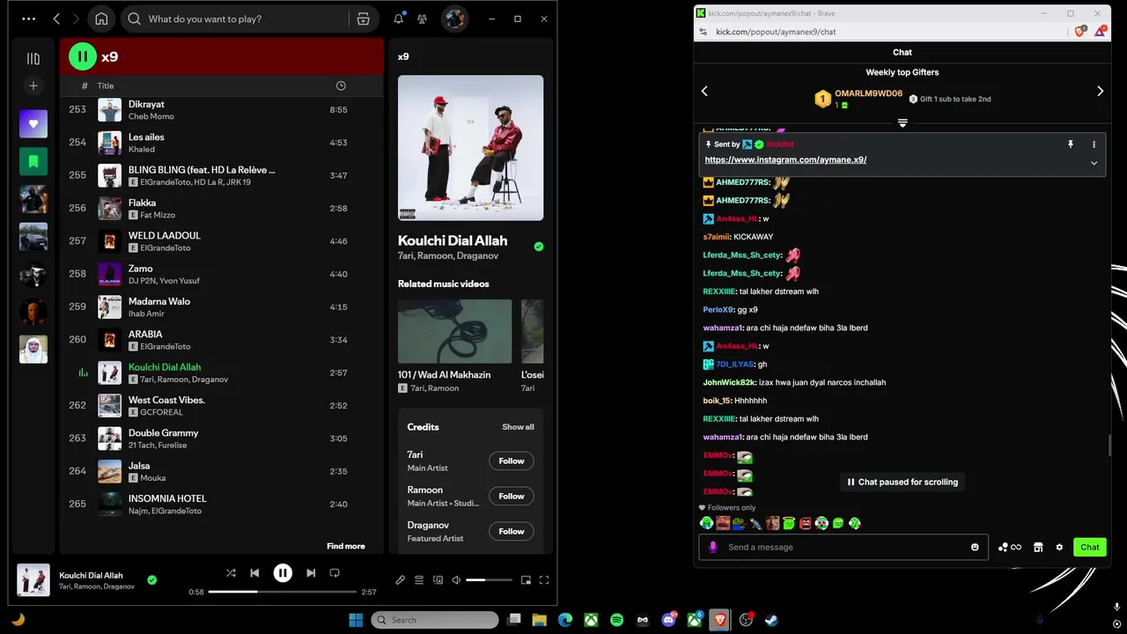
Task: Follow artist Draganov
Action: click(512, 531)
